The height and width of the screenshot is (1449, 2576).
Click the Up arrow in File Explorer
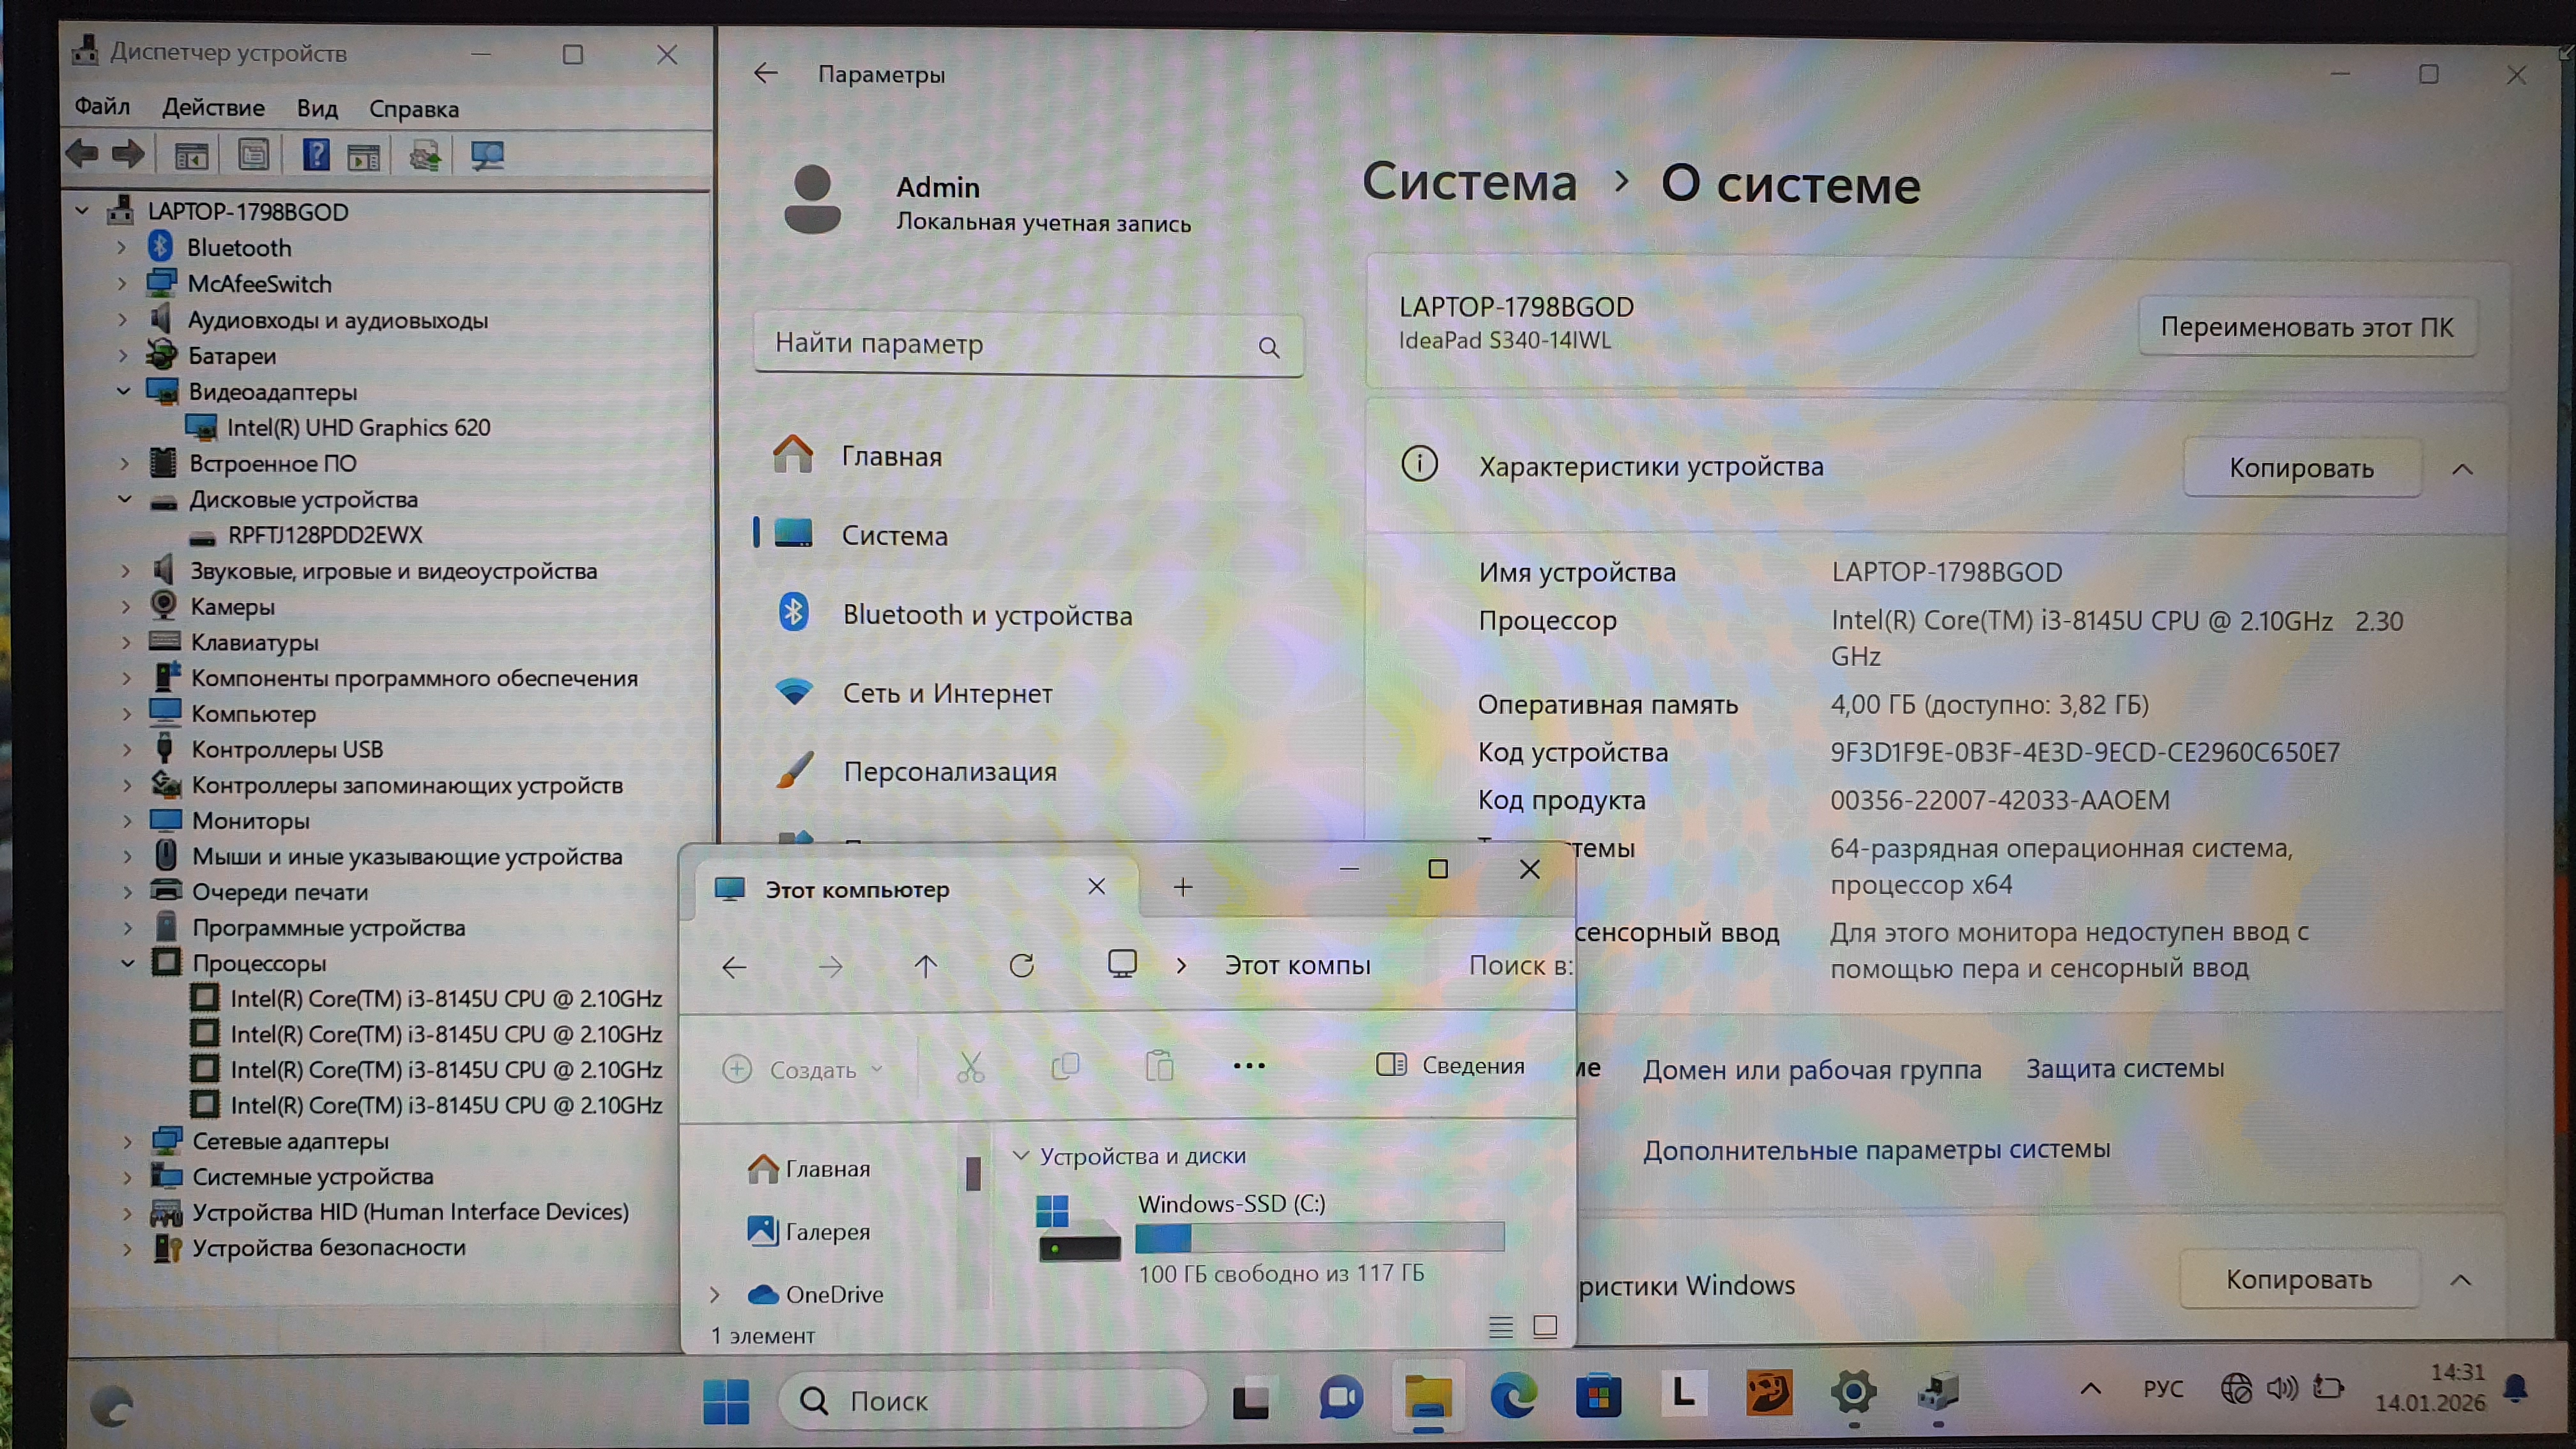click(x=926, y=966)
